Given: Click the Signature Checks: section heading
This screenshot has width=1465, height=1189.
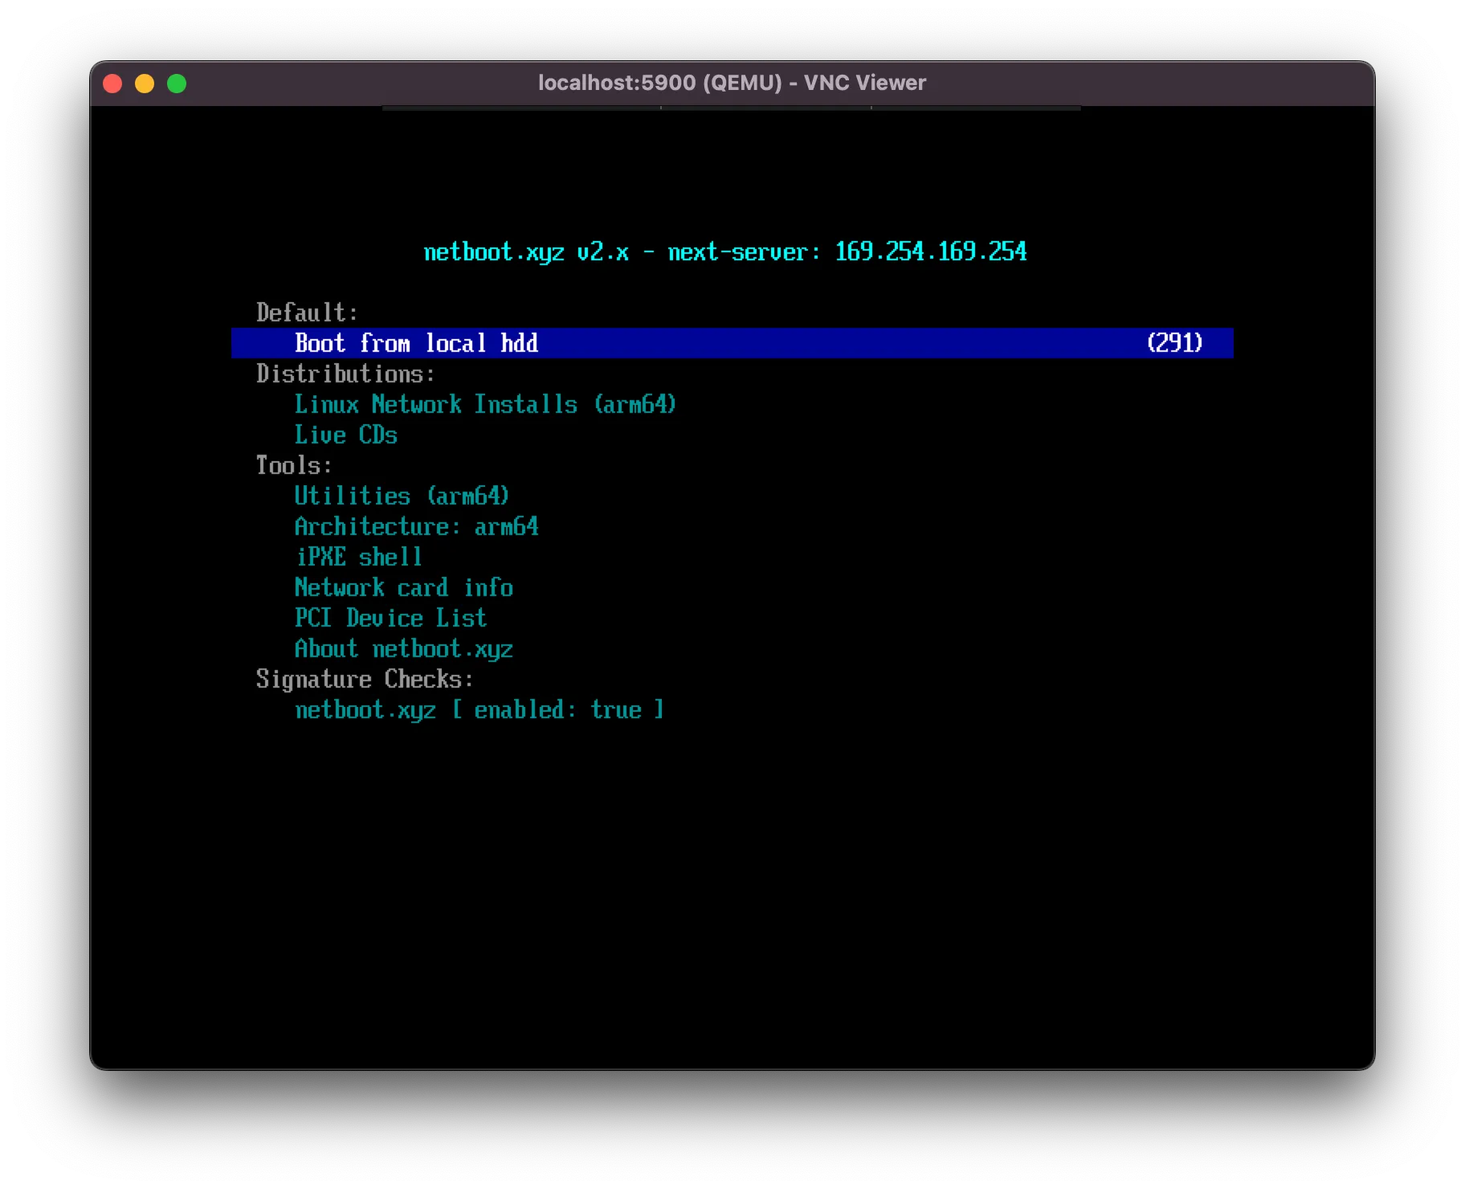Looking at the screenshot, I should 365,679.
